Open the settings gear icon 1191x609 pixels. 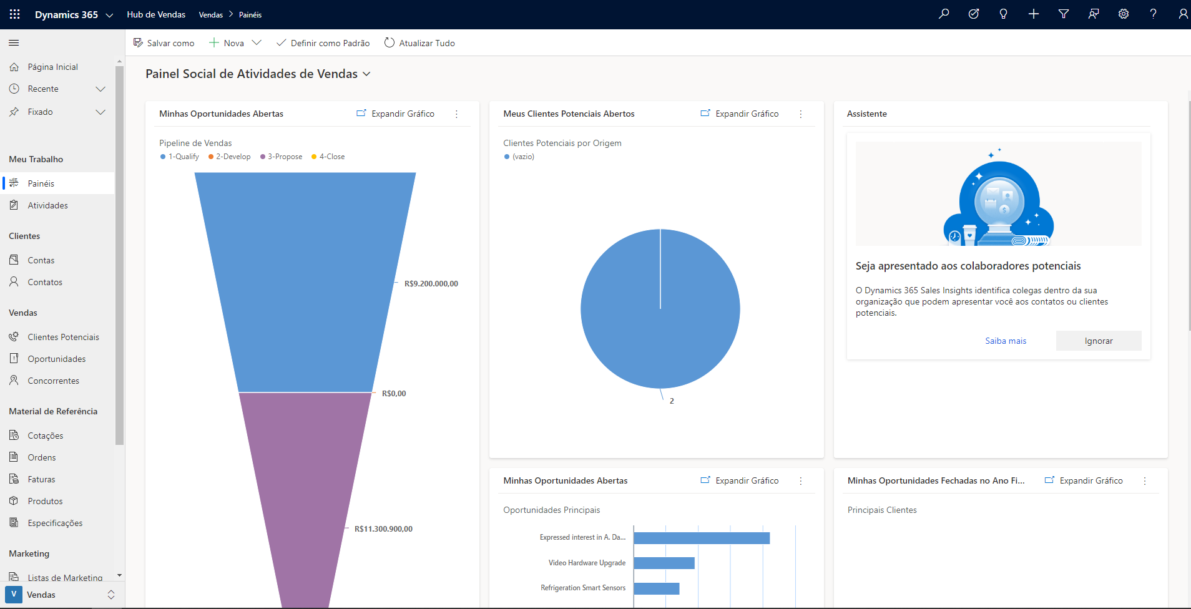[1124, 14]
